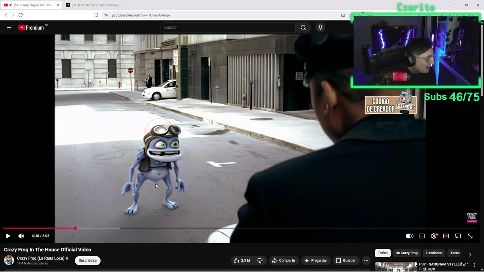Switch to theater mode
This screenshot has width=484, height=272.
click(x=446, y=236)
